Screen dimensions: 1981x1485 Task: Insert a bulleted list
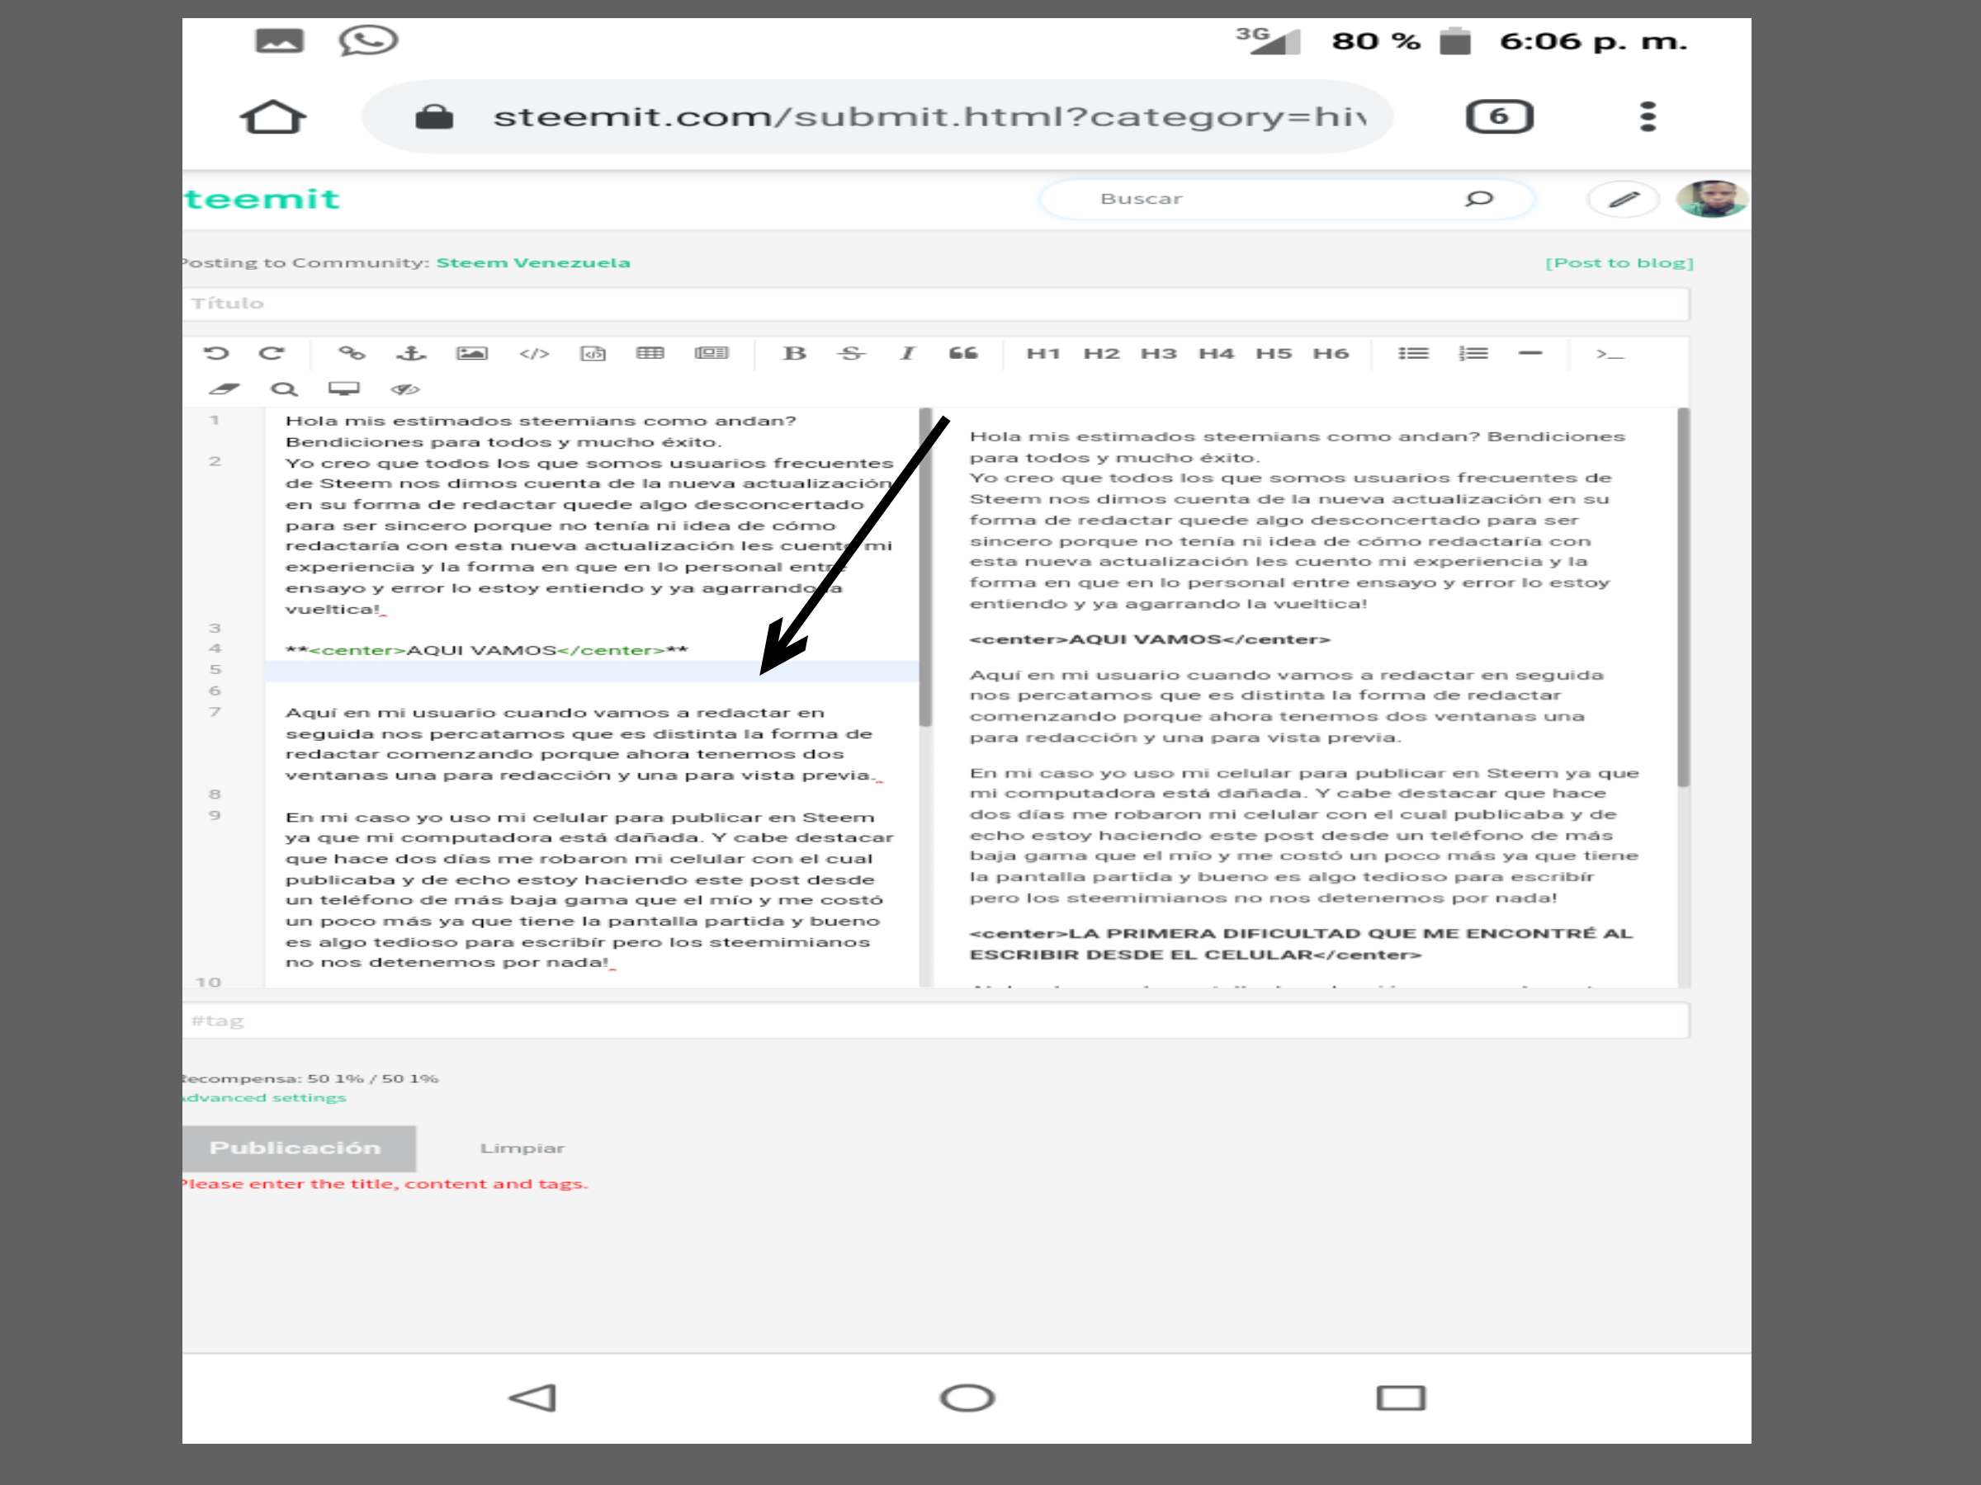click(x=1413, y=354)
